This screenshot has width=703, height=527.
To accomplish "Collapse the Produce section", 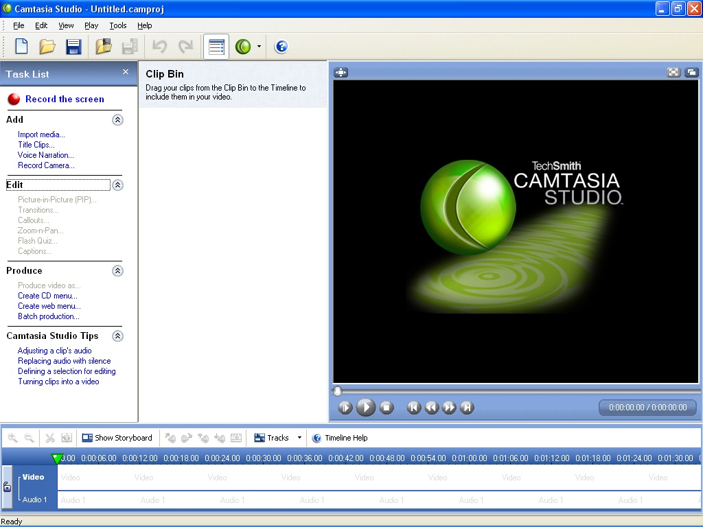I will 117,270.
